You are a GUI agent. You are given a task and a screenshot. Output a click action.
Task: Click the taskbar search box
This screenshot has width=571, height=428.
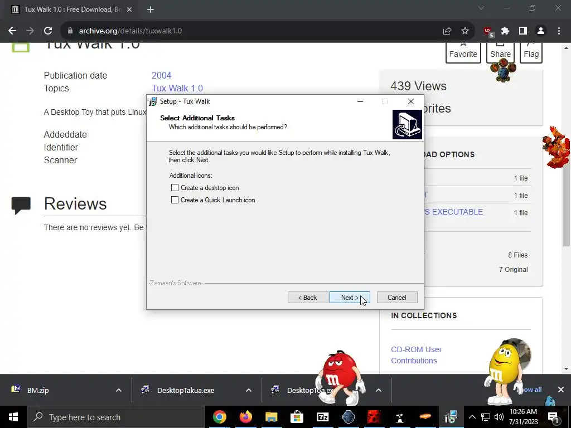click(116, 417)
